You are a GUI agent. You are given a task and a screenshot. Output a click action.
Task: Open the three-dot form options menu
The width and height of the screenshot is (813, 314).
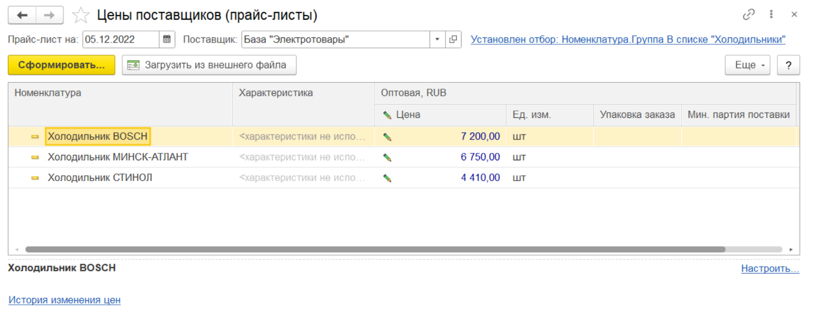pos(772,15)
